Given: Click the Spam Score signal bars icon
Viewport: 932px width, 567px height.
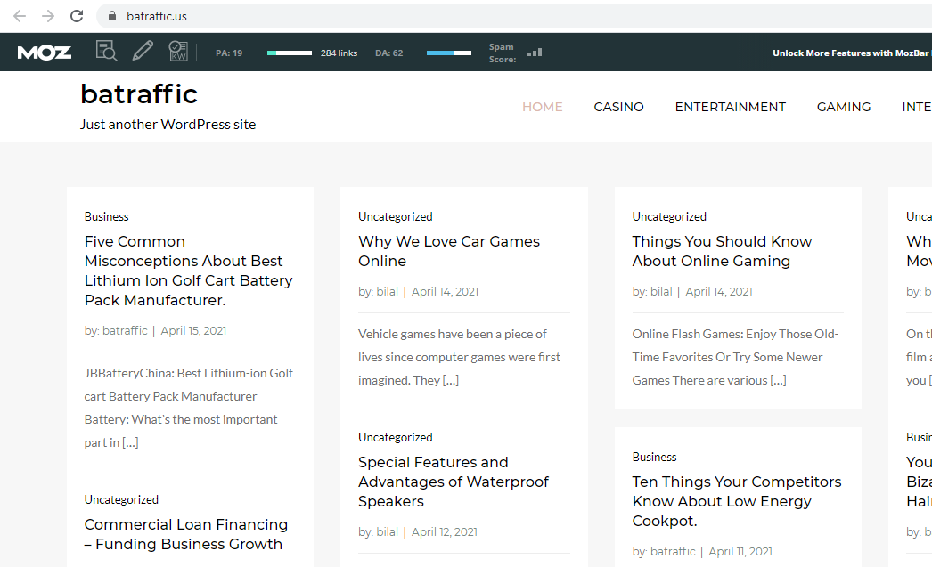Looking at the screenshot, I should [535, 53].
